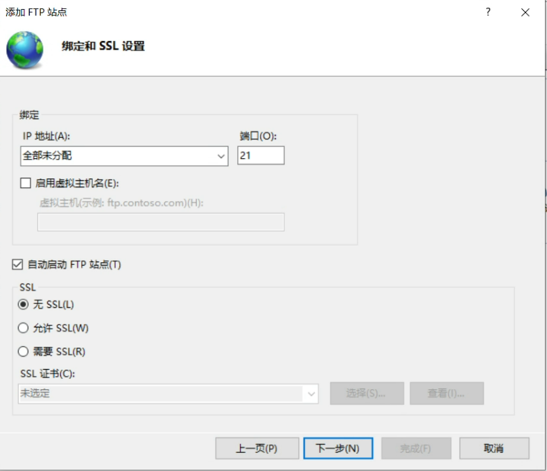Open the SSL 证书 dropdown showing 未选定
Viewport: 547px width, 471px height.
click(x=168, y=393)
